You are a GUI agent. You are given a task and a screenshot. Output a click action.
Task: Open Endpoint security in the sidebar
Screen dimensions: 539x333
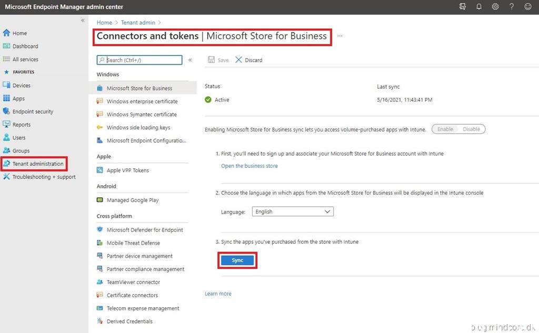click(33, 112)
